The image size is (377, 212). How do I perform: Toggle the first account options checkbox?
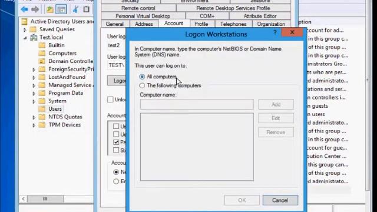click(x=116, y=126)
